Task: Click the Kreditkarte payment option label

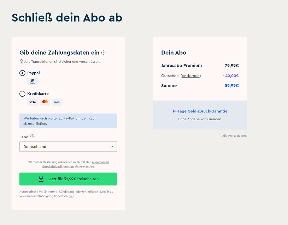Action: coord(38,94)
